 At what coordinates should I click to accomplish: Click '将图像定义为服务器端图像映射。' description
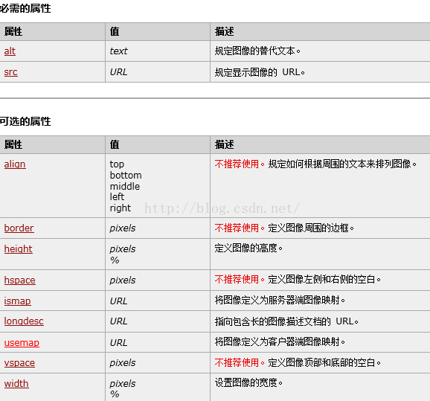point(280,300)
